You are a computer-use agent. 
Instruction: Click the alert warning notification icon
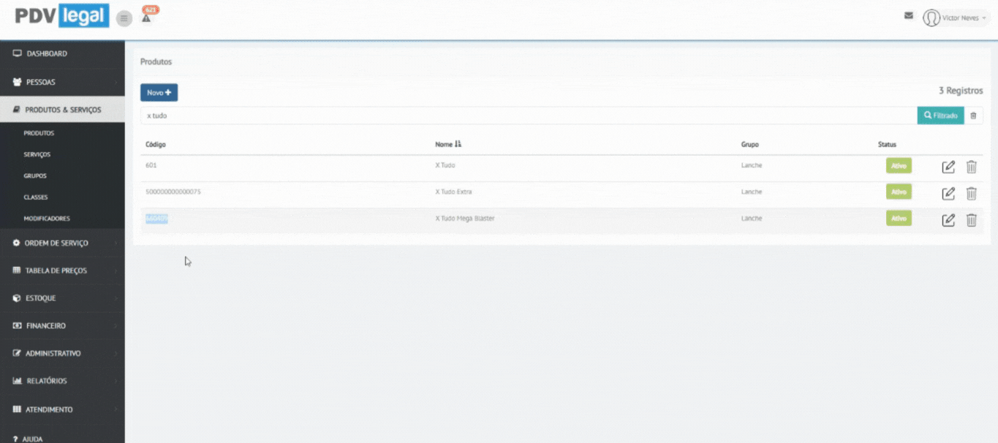(146, 18)
